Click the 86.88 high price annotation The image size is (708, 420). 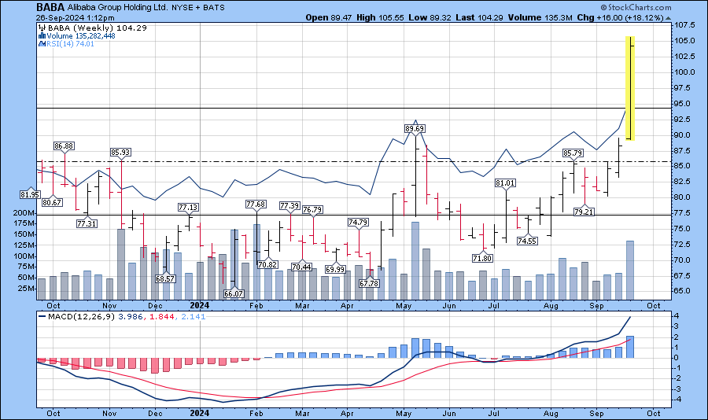coord(64,146)
